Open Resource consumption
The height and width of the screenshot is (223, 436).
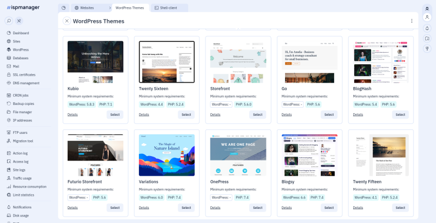29,187
